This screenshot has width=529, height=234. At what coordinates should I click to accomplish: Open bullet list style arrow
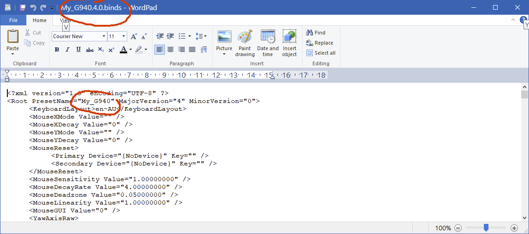pos(189,36)
